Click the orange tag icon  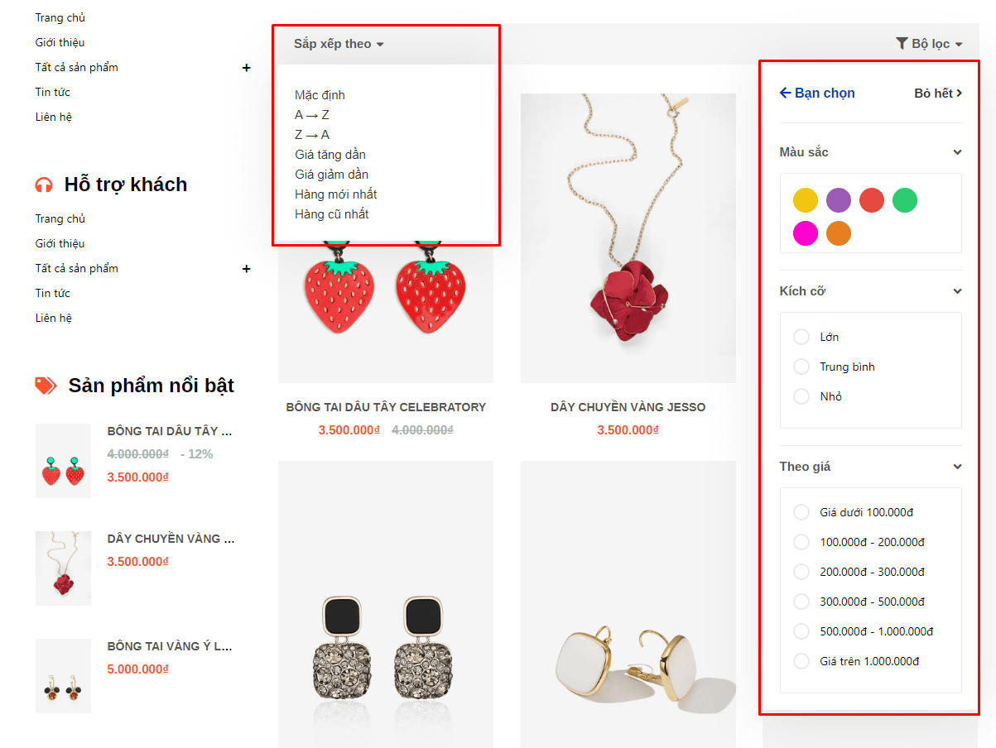(x=46, y=385)
